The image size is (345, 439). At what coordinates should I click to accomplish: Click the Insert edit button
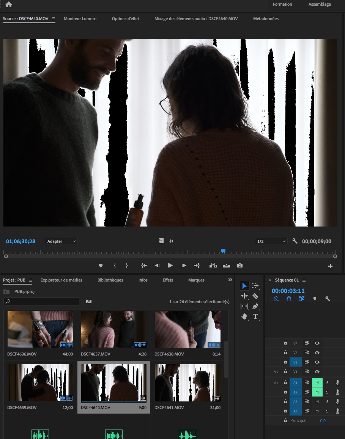pyautogui.click(x=213, y=266)
